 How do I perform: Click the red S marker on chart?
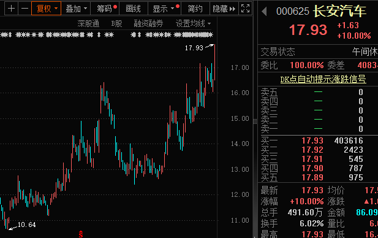81,234
